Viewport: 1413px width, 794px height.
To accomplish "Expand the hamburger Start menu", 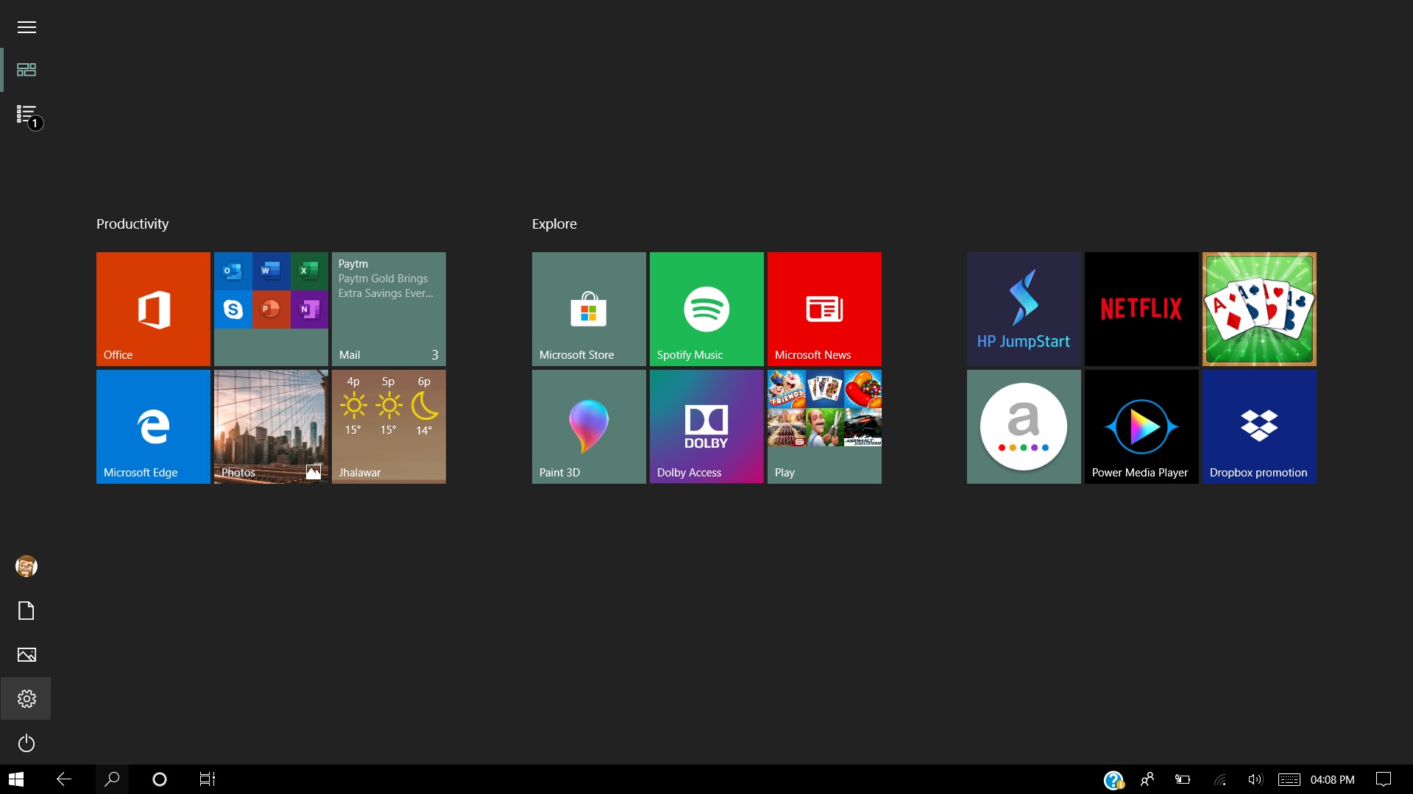I will [26, 27].
